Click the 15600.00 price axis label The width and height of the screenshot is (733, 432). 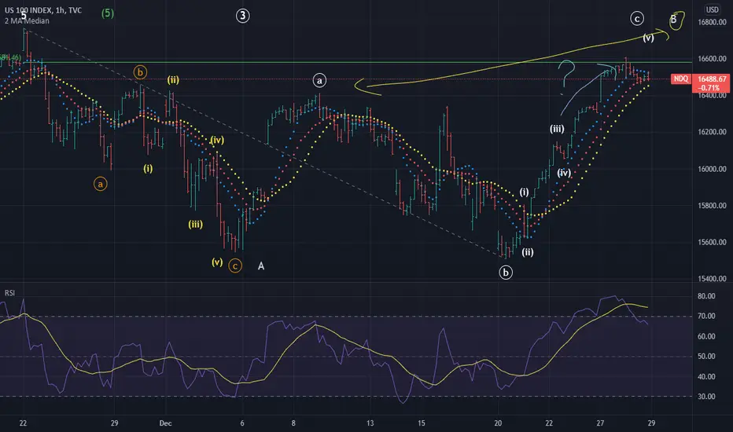coord(712,243)
